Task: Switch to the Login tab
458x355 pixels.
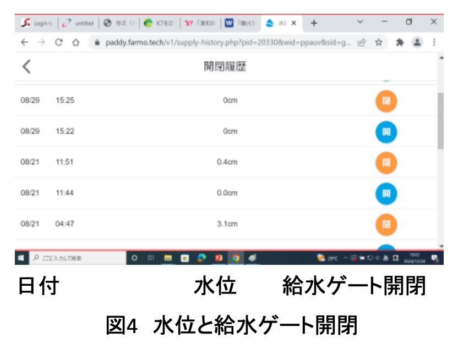Action: coord(36,23)
